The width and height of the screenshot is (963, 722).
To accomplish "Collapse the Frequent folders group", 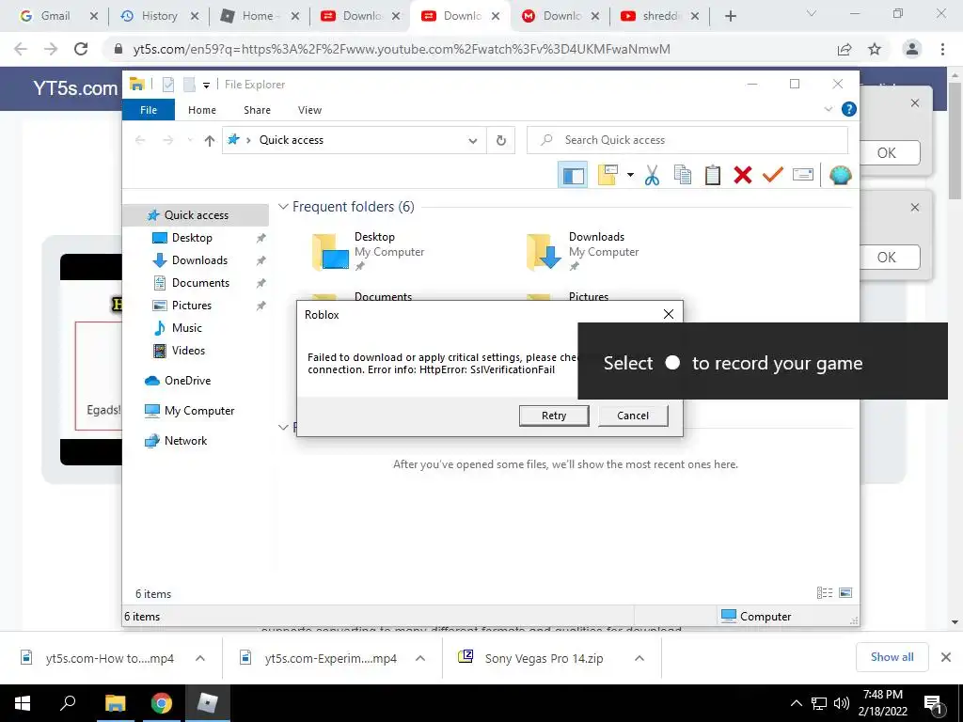I will coord(283,207).
